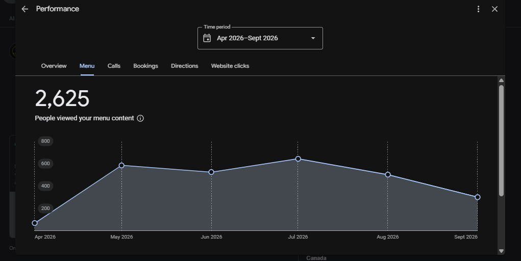
Task: Open the Time period dropdown arrow
Action: (x=313, y=38)
